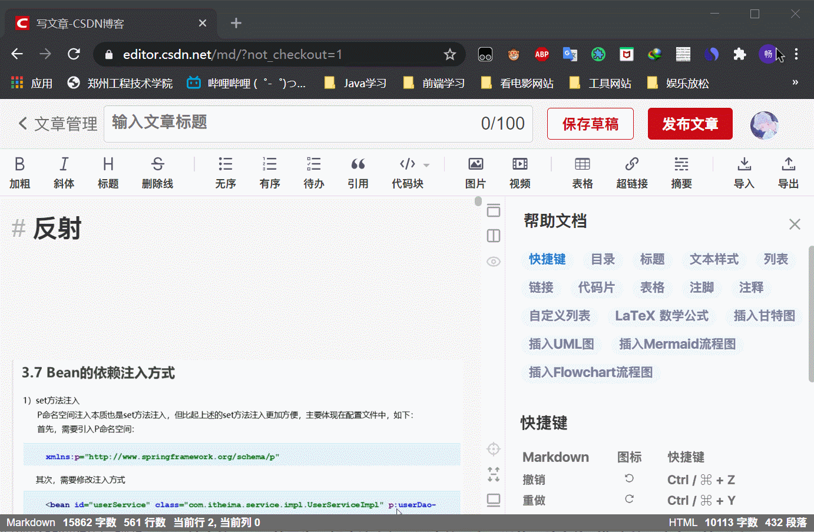Open the 注释 help topic
Viewport: 814px width, 532px height.
pos(751,288)
